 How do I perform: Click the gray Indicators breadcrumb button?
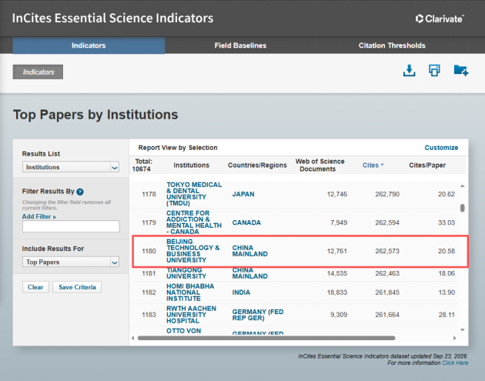(38, 72)
